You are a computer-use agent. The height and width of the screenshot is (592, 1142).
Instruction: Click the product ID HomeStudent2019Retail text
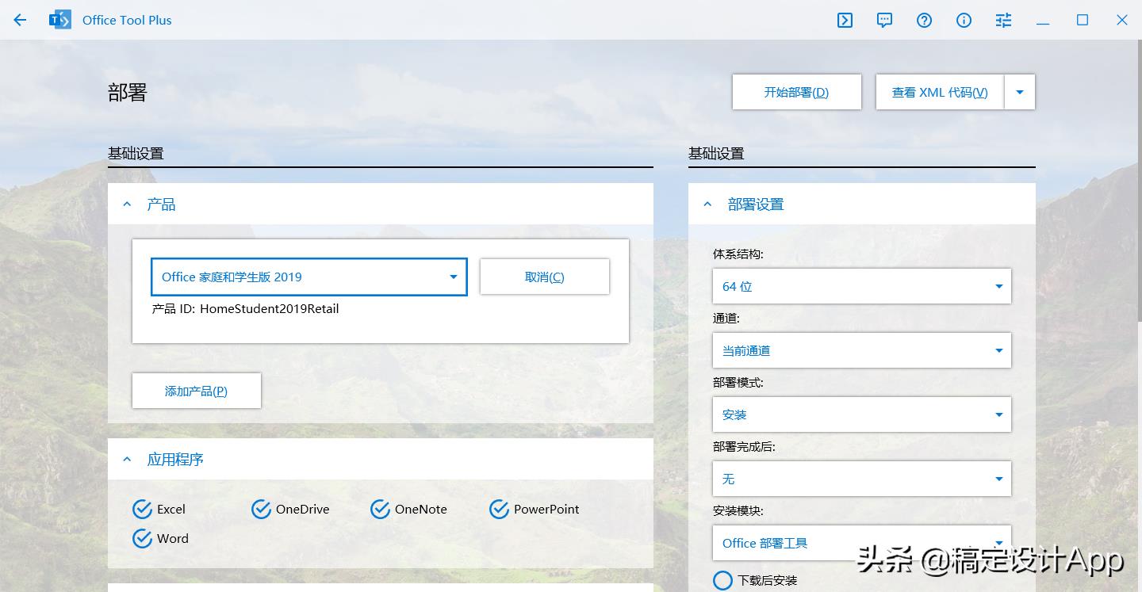click(x=269, y=308)
